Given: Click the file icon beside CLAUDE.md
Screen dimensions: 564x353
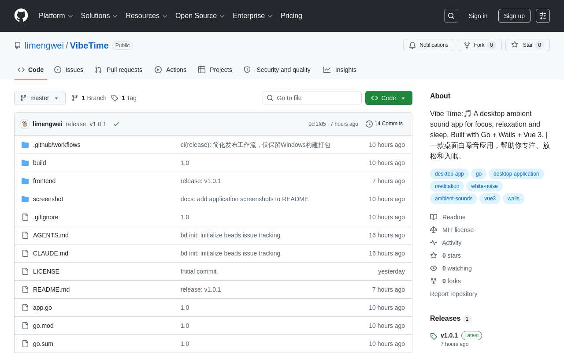Looking at the screenshot, I should [x=25, y=253].
